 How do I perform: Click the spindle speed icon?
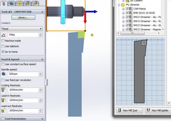click(4, 74)
